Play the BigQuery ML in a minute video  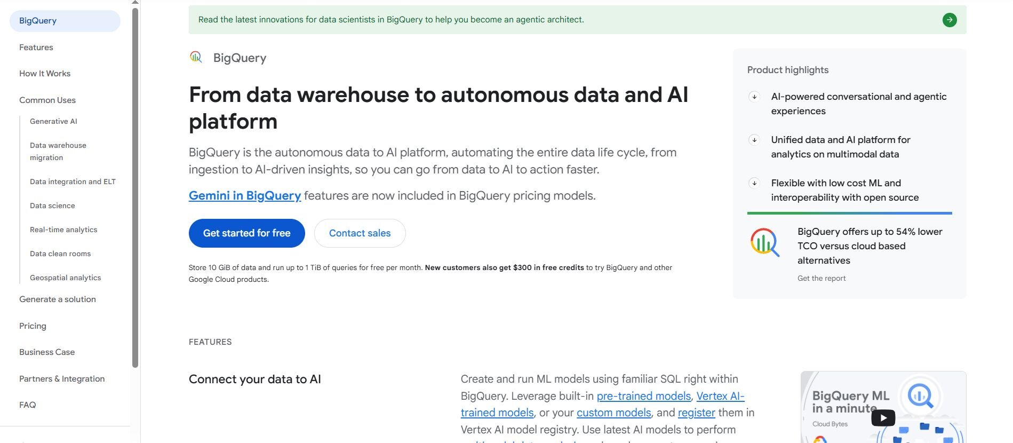(883, 417)
